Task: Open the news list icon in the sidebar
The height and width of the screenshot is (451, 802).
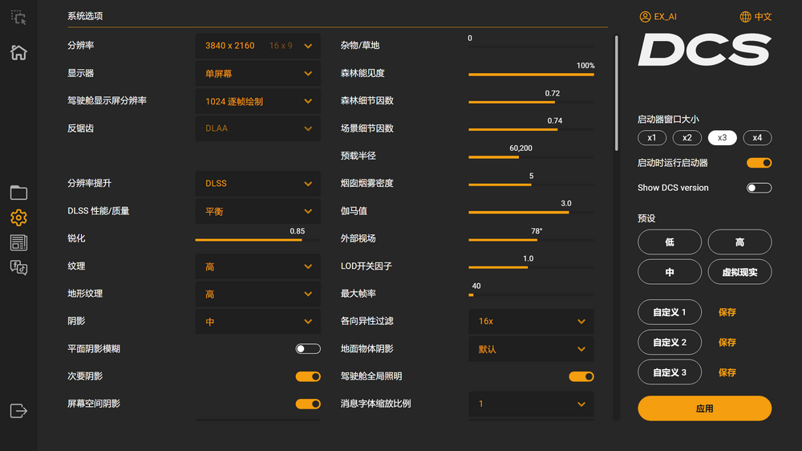Action: (18, 242)
